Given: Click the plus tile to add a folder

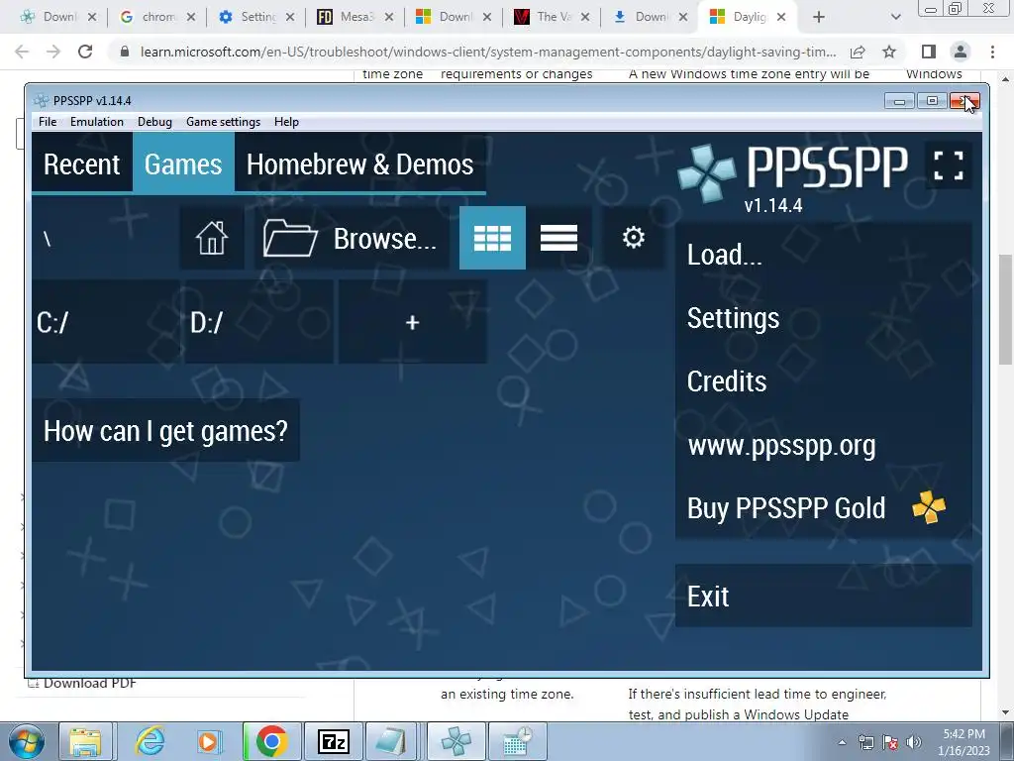Looking at the screenshot, I should (413, 322).
